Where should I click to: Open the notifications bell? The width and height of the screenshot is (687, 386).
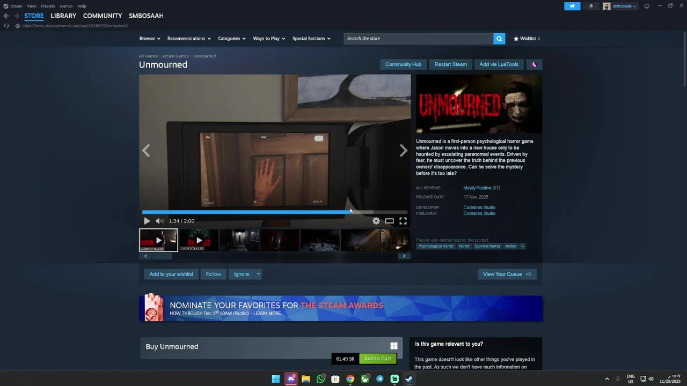[591, 6]
